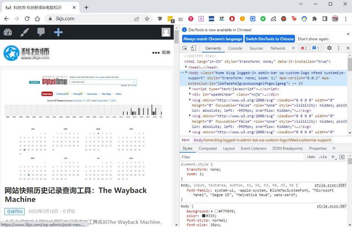The image size is (352, 227).
Task: Click the browser forward arrow
Action: pyautogui.click(x=17, y=18)
